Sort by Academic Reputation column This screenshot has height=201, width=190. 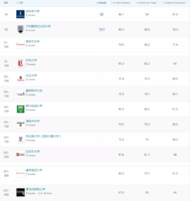click(174, 3)
